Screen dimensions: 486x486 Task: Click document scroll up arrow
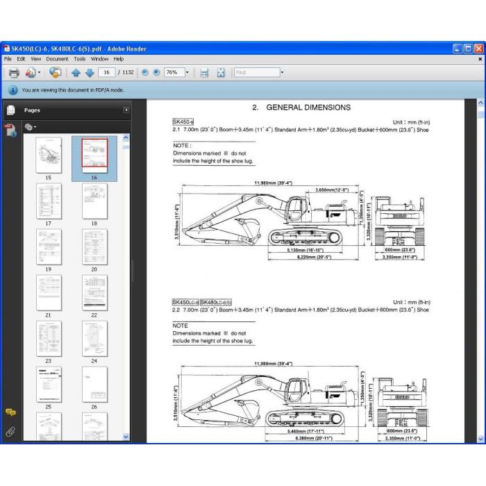[480, 103]
